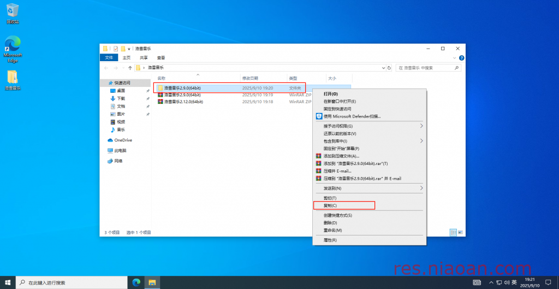The width and height of the screenshot is (559, 289).
Task: Select the Microsoft Edge desktop shortcut
Action: (x=13, y=49)
